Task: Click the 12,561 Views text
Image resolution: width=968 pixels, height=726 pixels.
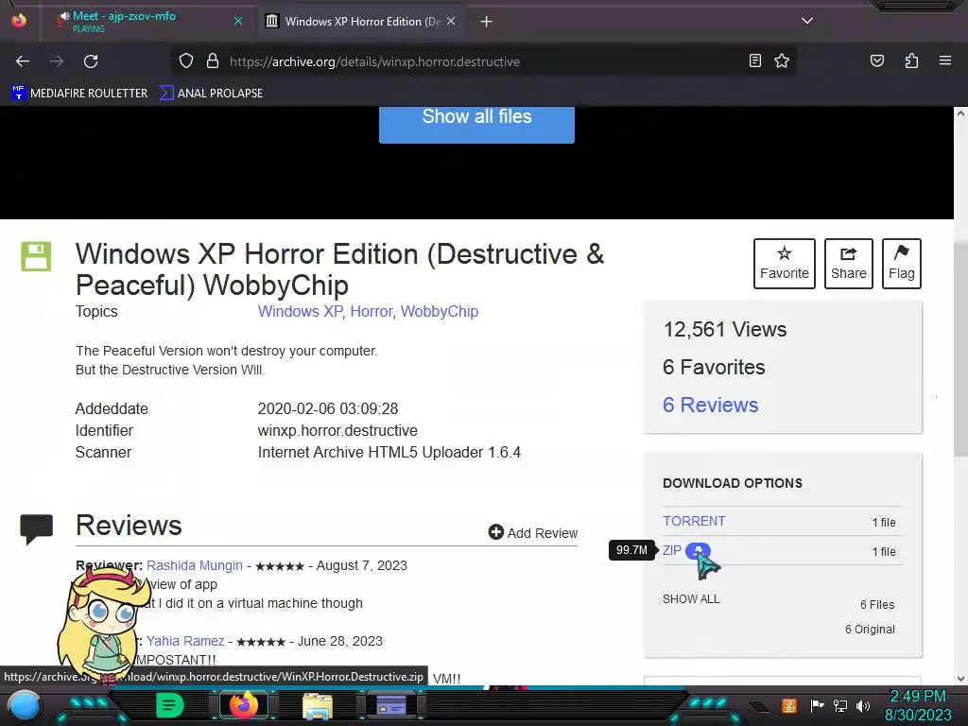Action: pos(725,329)
